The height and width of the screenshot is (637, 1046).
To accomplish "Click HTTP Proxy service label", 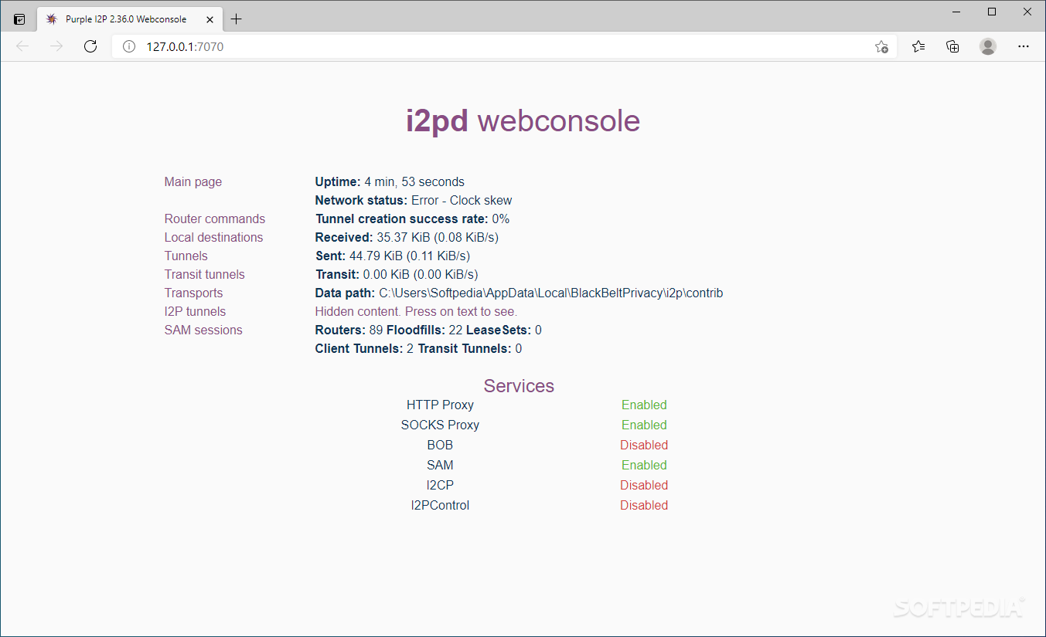I will point(440,405).
